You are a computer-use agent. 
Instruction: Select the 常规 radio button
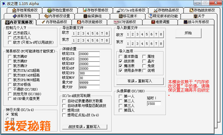(x=8, y=114)
